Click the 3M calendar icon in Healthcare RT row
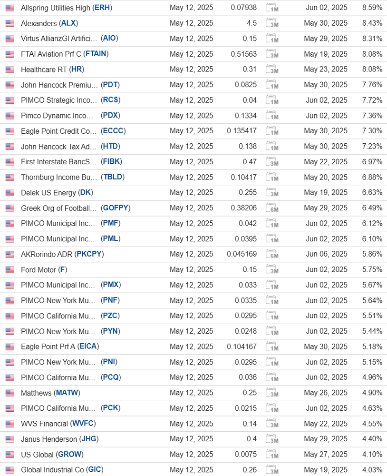The image size is (387, 476). pyautogui.click(x=272, y=69)
